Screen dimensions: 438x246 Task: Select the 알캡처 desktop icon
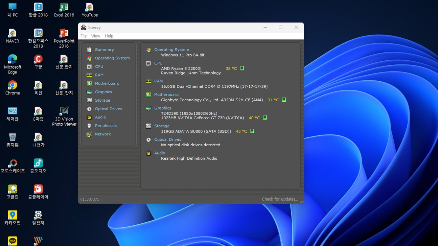point(38,218)
